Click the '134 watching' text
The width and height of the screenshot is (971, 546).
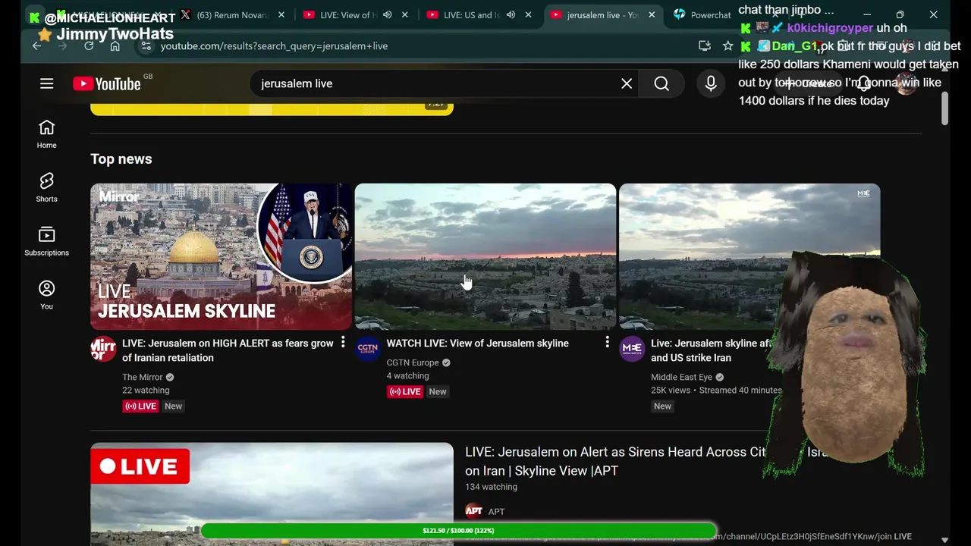(491, 487)
